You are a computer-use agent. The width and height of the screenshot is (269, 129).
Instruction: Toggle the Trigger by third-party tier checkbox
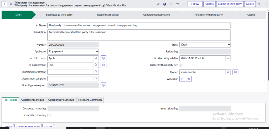(181, 65)
